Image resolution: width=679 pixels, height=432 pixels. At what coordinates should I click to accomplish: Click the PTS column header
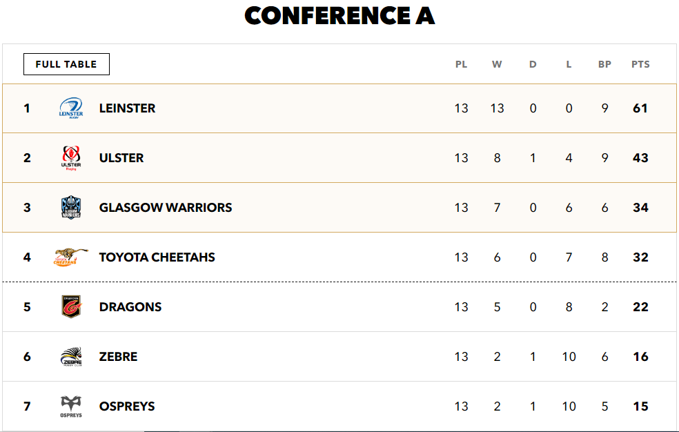[x=640, y=64]
